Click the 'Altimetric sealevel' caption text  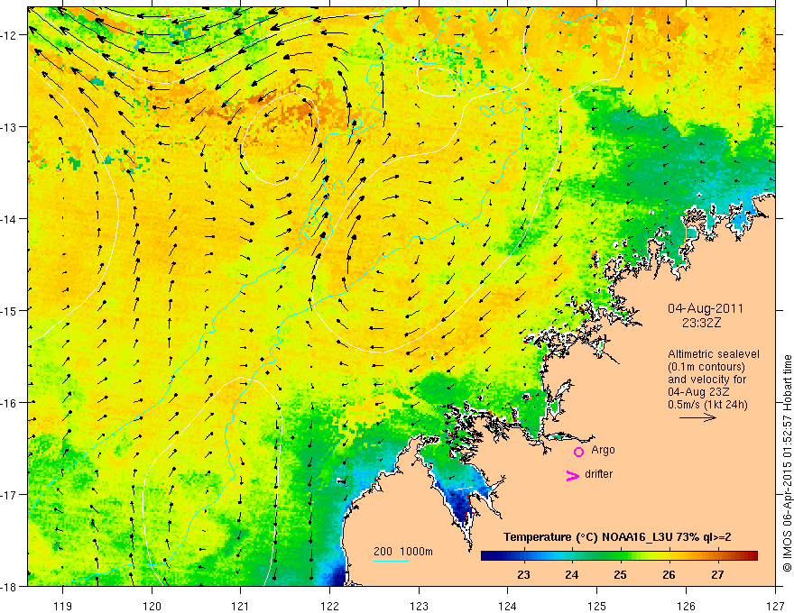click(714, 354)
